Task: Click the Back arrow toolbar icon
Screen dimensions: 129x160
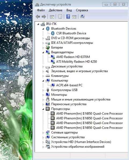Action: (38, 17)
